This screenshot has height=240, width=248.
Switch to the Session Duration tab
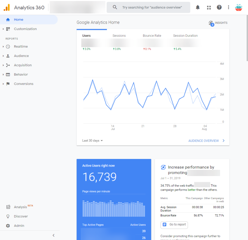[185, 36]
